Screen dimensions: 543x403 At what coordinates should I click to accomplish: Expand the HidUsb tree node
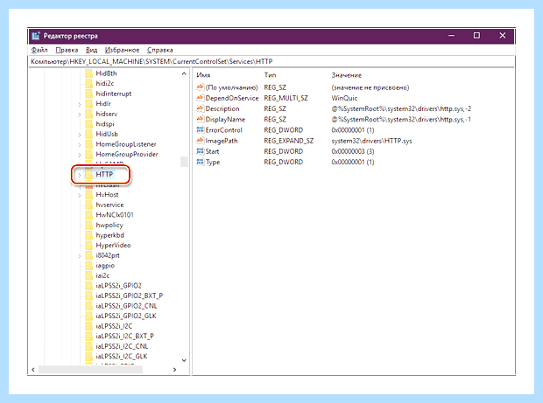pyautogui.click(x=80, y=135)
